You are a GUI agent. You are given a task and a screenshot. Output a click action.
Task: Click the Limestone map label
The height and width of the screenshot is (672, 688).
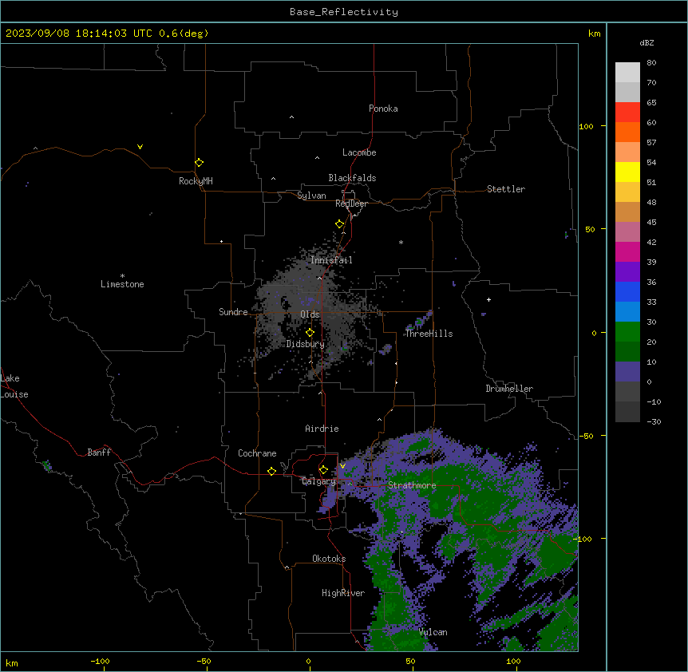point(122,284)
